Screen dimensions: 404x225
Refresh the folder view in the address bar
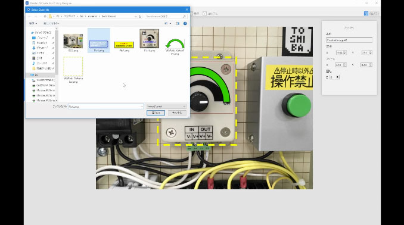[140, 16]
